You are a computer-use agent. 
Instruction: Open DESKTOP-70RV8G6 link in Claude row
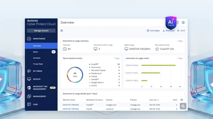coord(71,109)
